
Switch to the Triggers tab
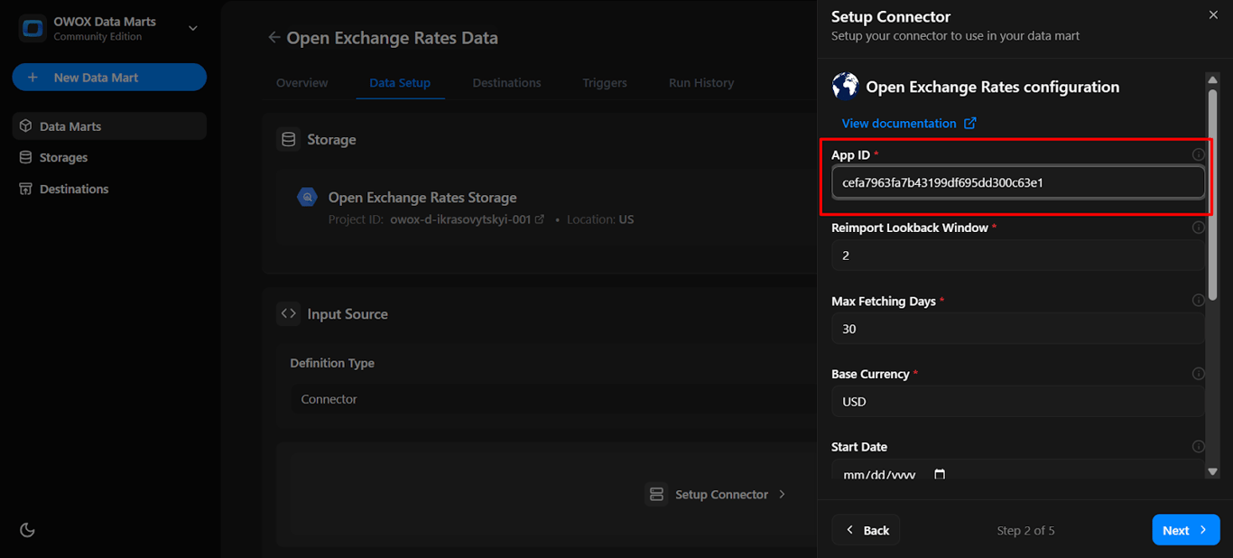[605, 82]
